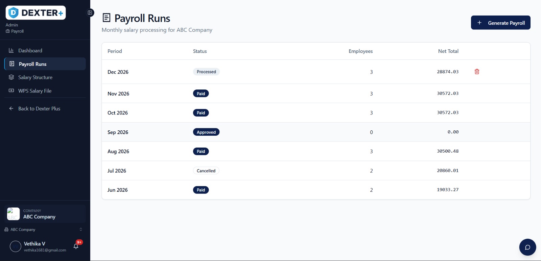Open the COMPANY ABC Company card
The height and width of the screenshot is (261, 541).
(x=45, y=214)
